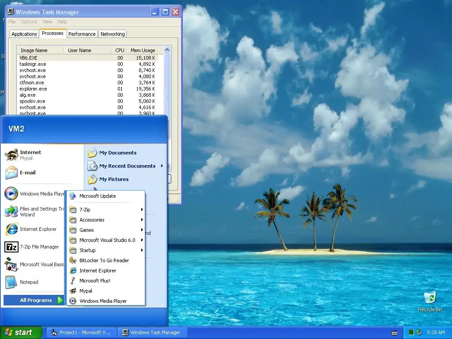Open My Pictures folder icon
Screen dimensions: 452x339
click(x=93, y=179)
